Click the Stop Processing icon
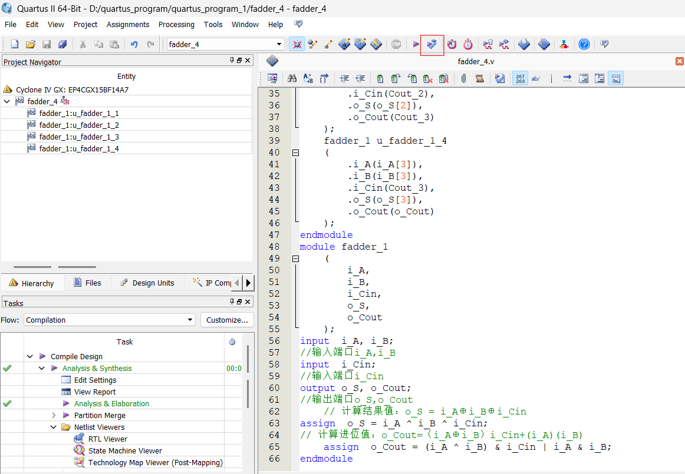 click(x=396, y=44)
